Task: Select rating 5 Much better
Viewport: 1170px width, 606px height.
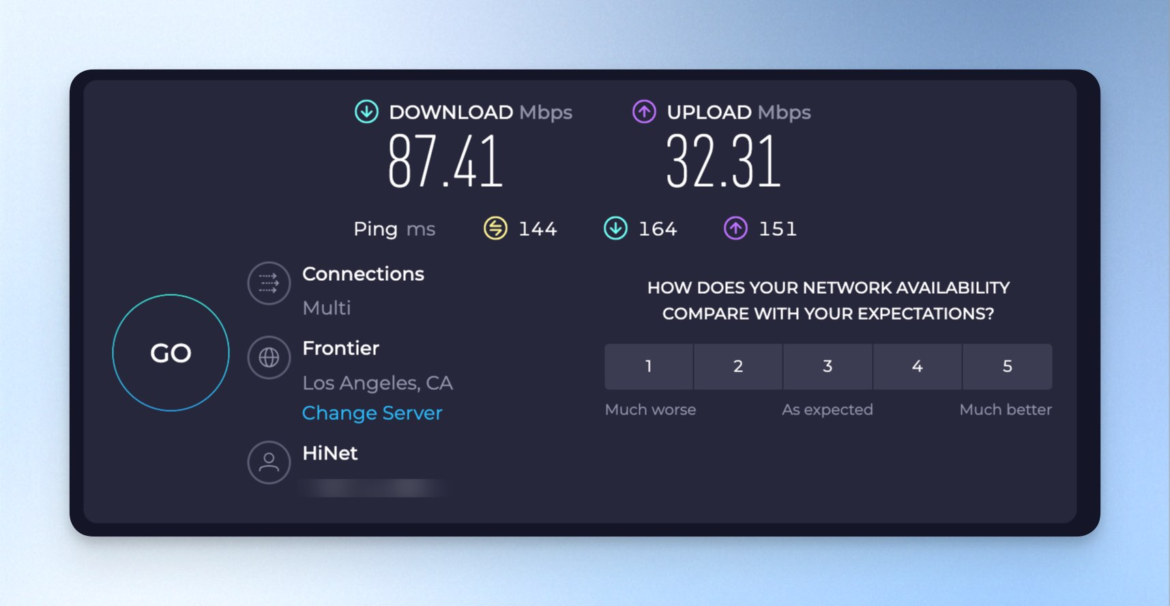Action: pyautogui.click(x=1007, y=367)
